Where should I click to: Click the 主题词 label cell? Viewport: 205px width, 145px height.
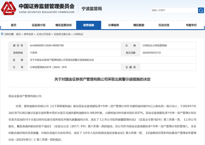coord(130,67)
